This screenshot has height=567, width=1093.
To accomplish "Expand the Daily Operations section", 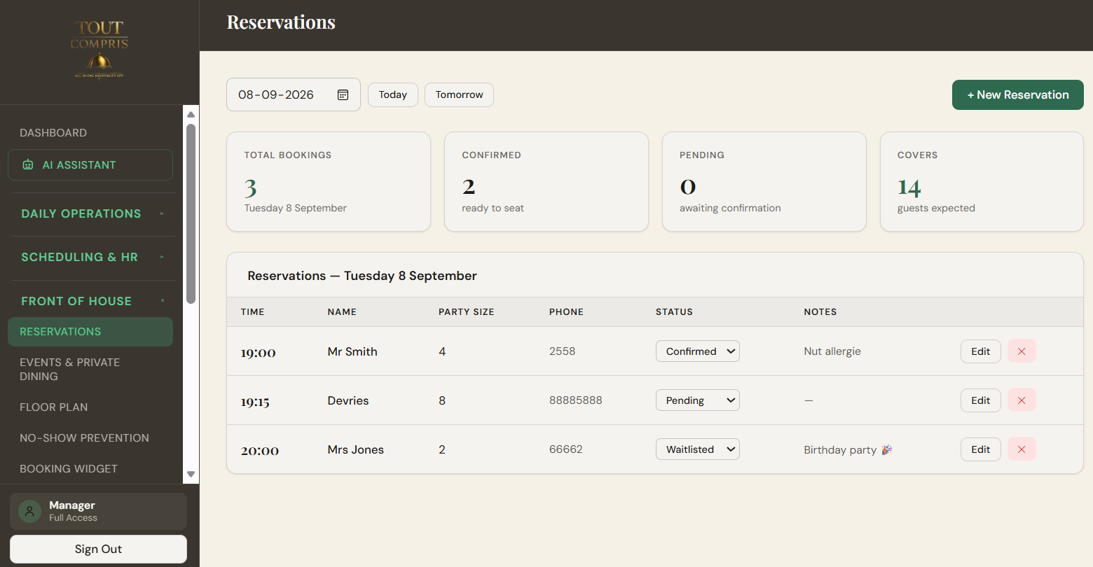I will pos(92,213).
